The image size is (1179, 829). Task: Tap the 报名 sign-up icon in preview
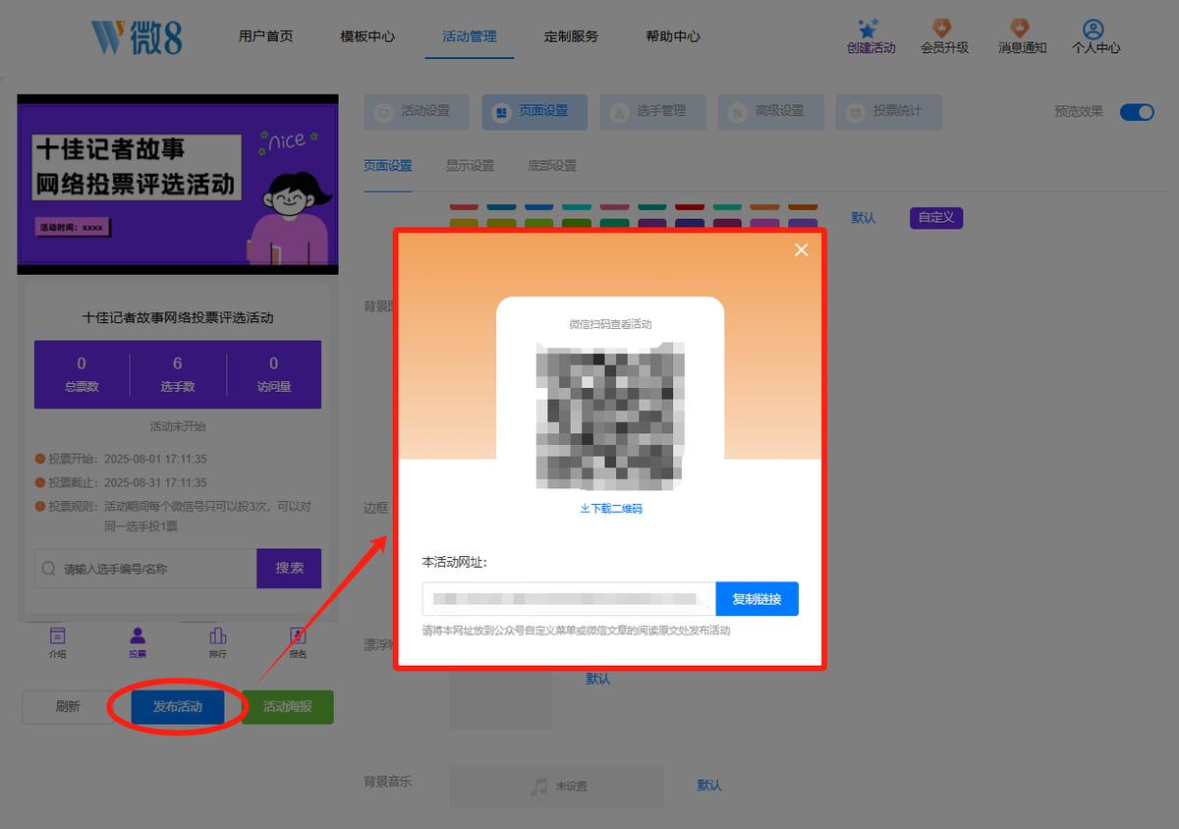[298, 636]
